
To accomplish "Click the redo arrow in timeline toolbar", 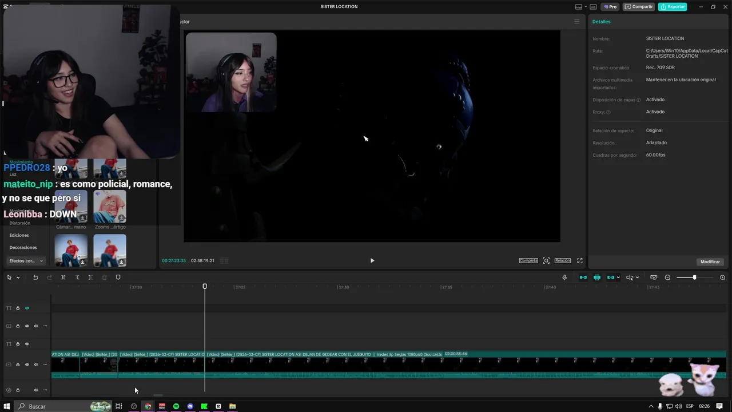I will tap(49, 278).
